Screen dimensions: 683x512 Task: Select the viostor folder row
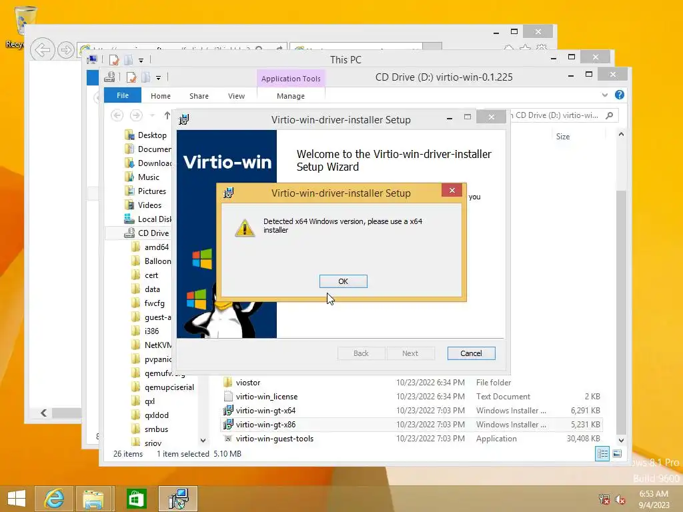pos(411,382)
